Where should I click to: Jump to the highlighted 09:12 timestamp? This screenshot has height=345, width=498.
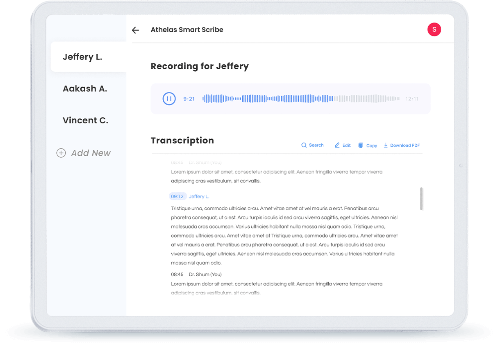(x=177, y=196)
